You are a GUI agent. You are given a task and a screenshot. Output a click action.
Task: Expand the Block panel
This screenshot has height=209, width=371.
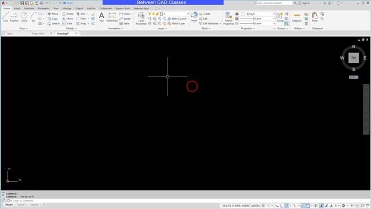tap(206, 28)
